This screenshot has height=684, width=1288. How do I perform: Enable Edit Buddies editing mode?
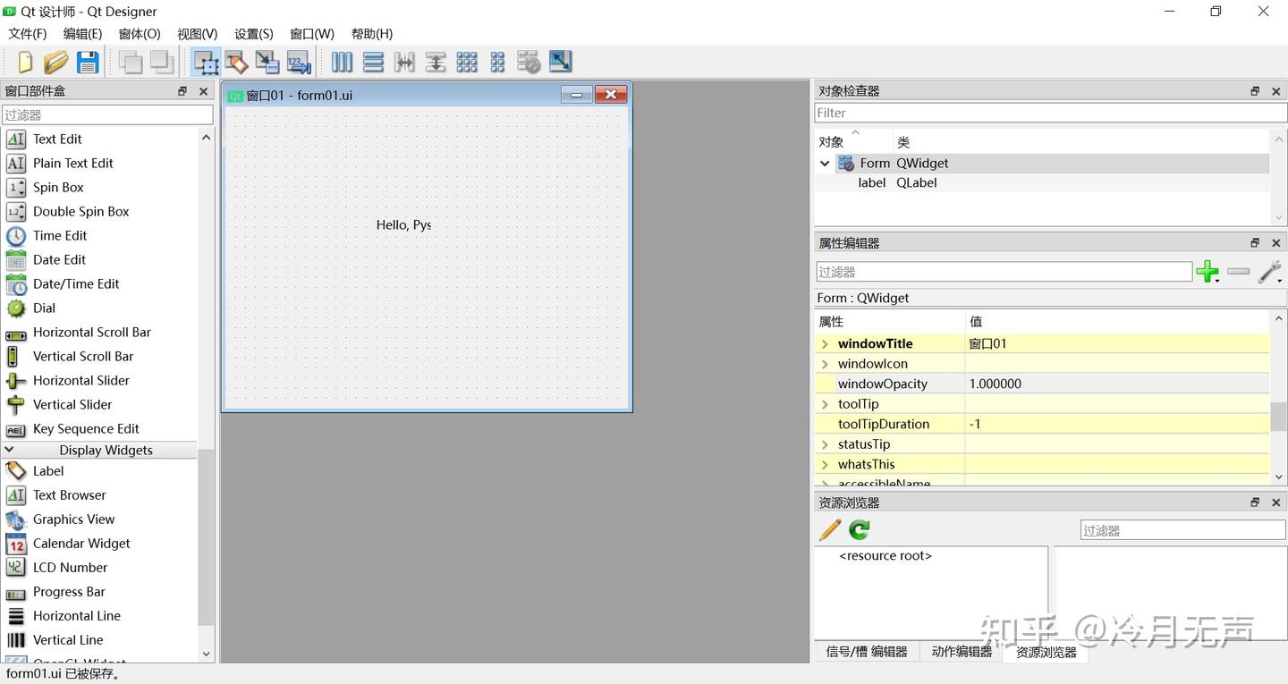(267, 62)
